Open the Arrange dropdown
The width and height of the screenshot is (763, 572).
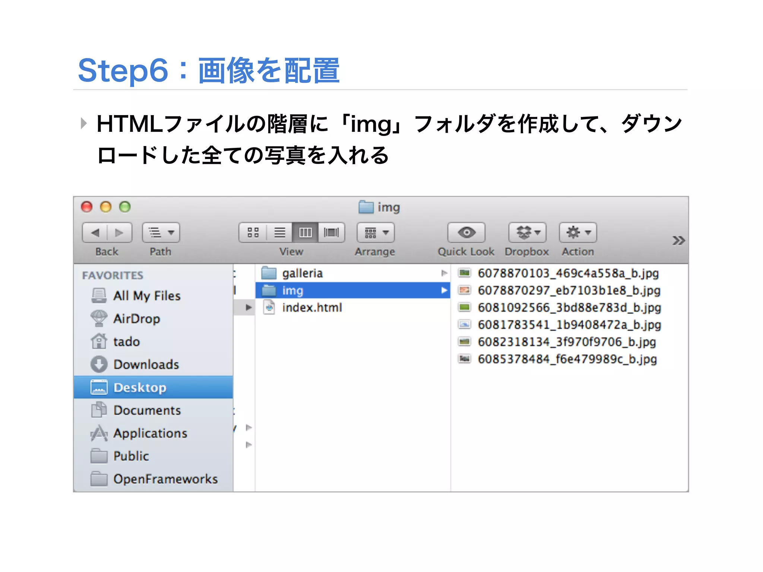[376, 233]
